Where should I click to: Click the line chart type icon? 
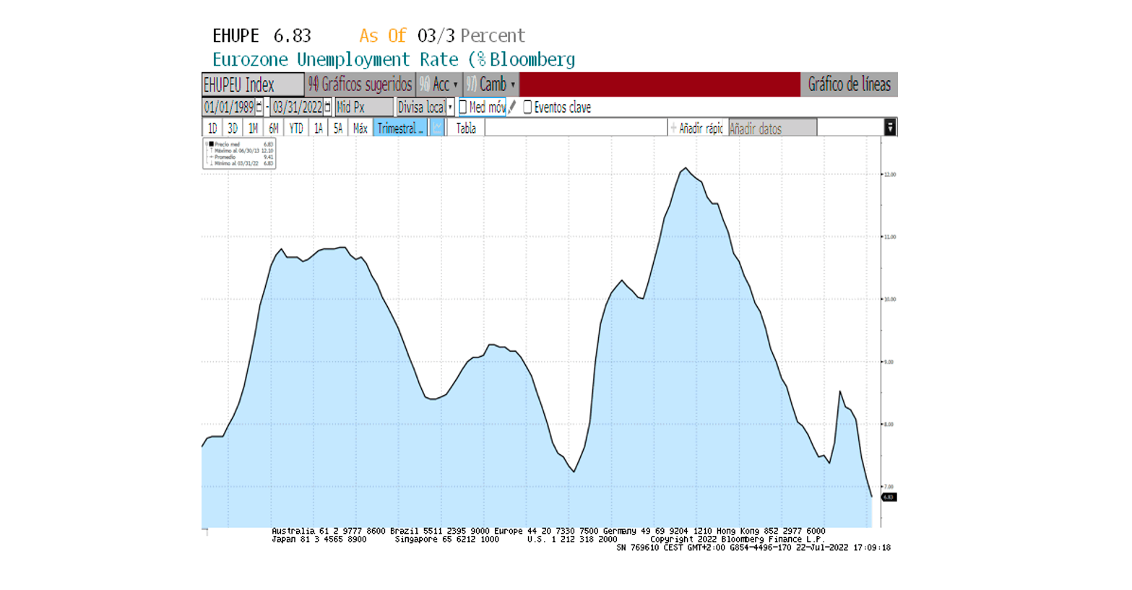[437, 128]
